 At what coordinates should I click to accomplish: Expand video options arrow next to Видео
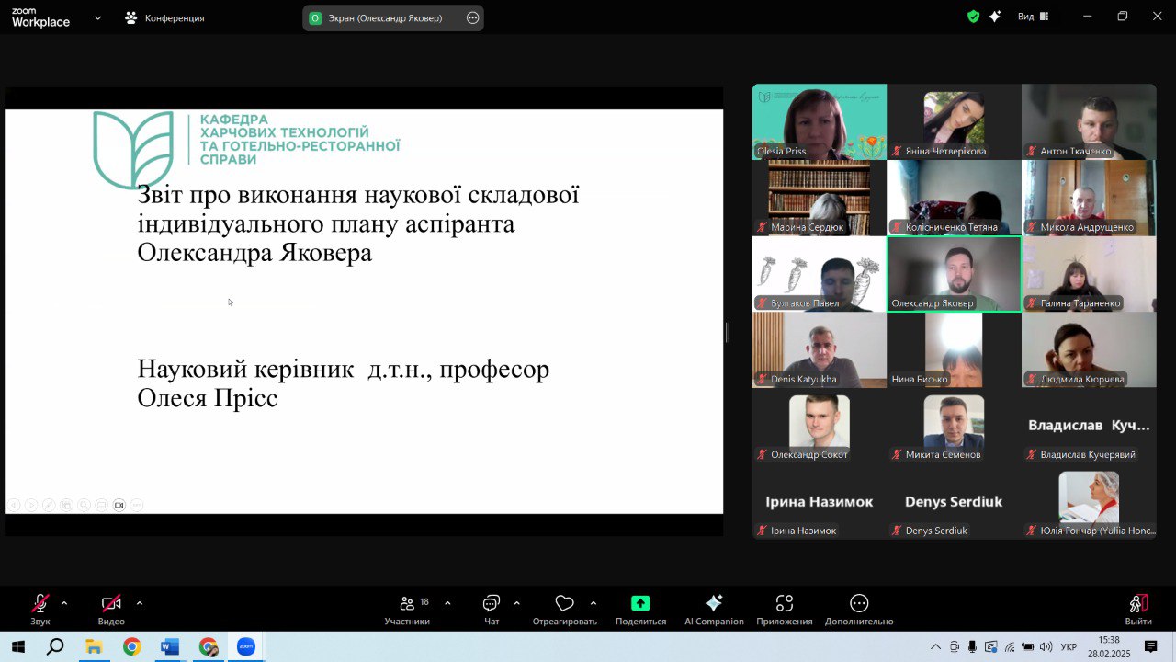point(140,603)
